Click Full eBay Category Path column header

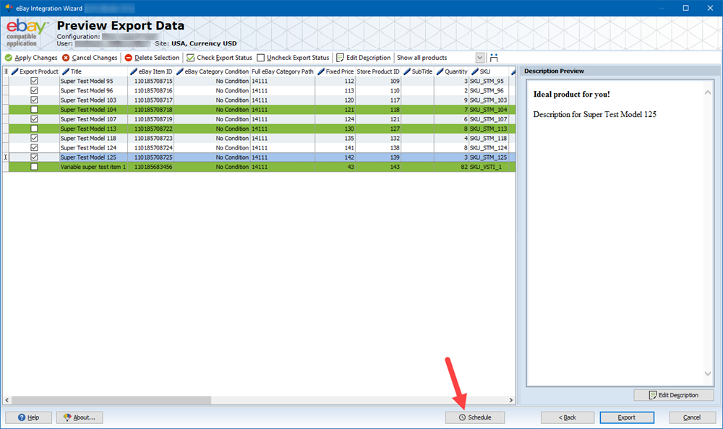282,71
